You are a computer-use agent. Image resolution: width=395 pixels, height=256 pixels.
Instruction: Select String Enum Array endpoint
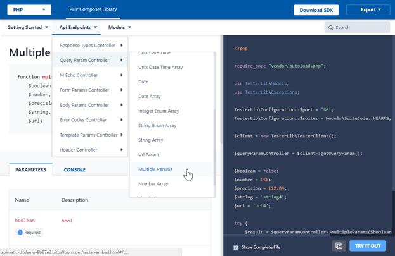172,125
